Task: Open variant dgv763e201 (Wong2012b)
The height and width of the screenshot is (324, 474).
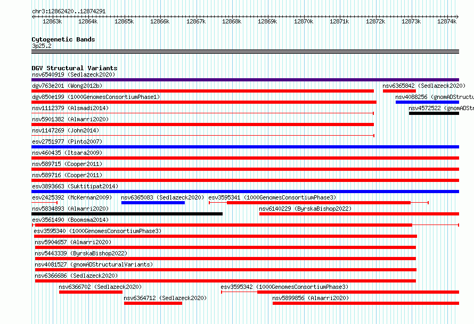Action: pyautogui.click(x=67, y=86)
